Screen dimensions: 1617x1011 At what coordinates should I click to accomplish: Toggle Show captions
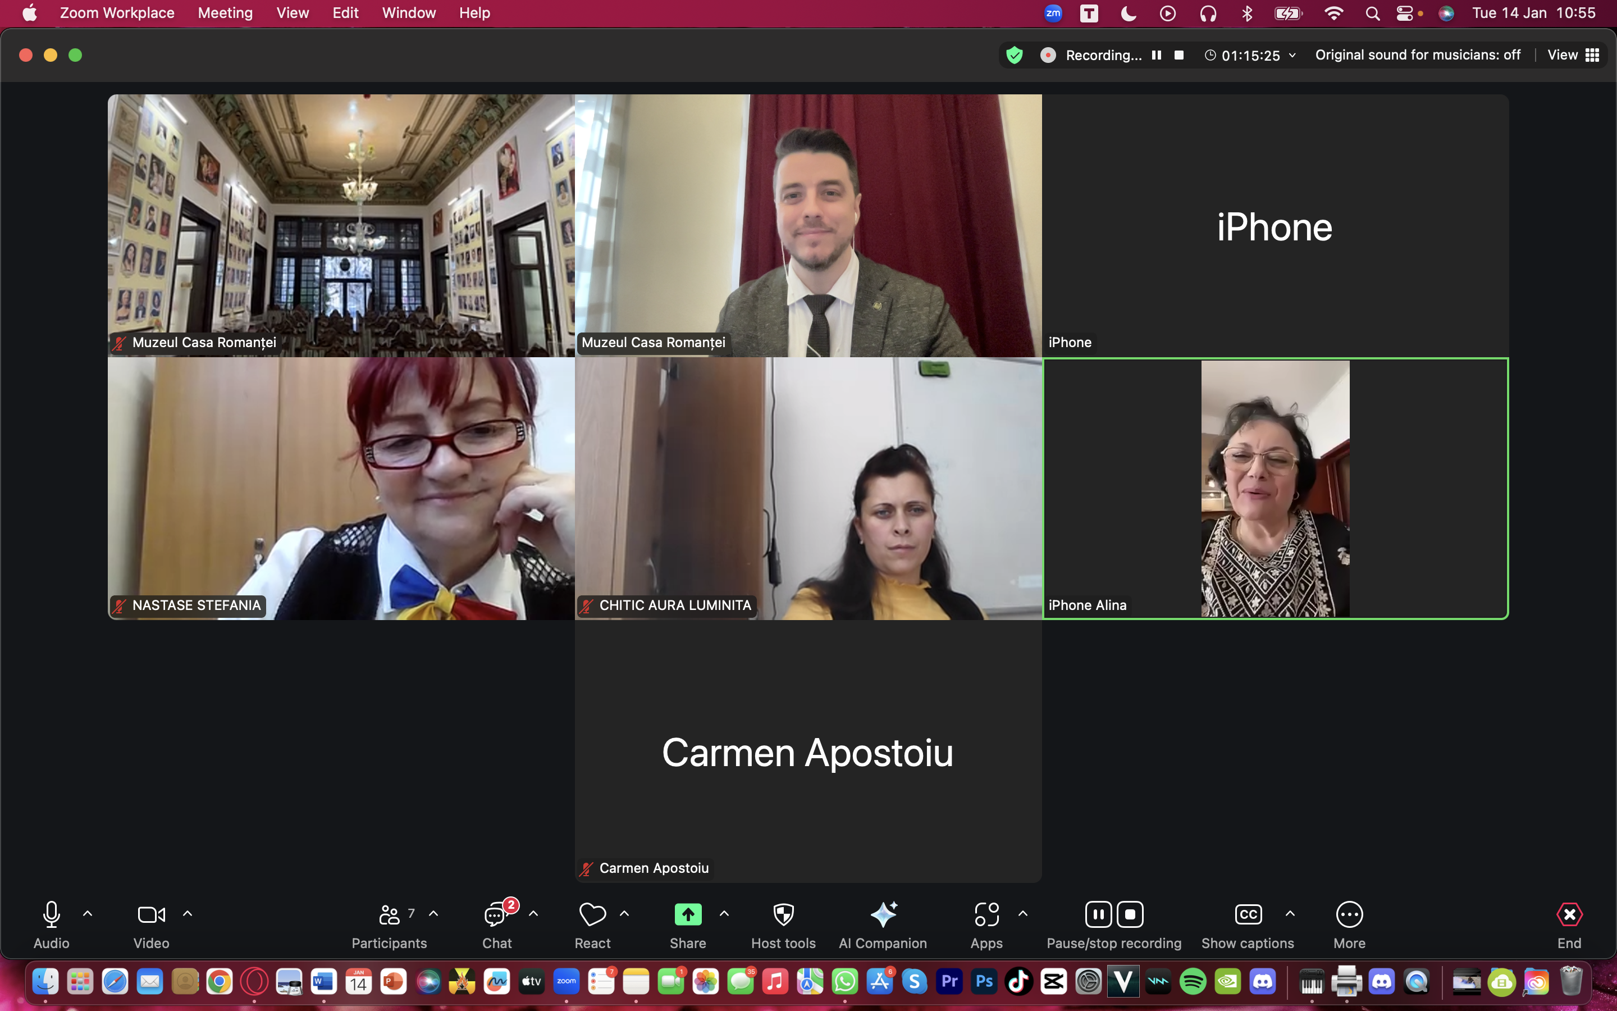pyautogui.click(x=1248, y=915)
